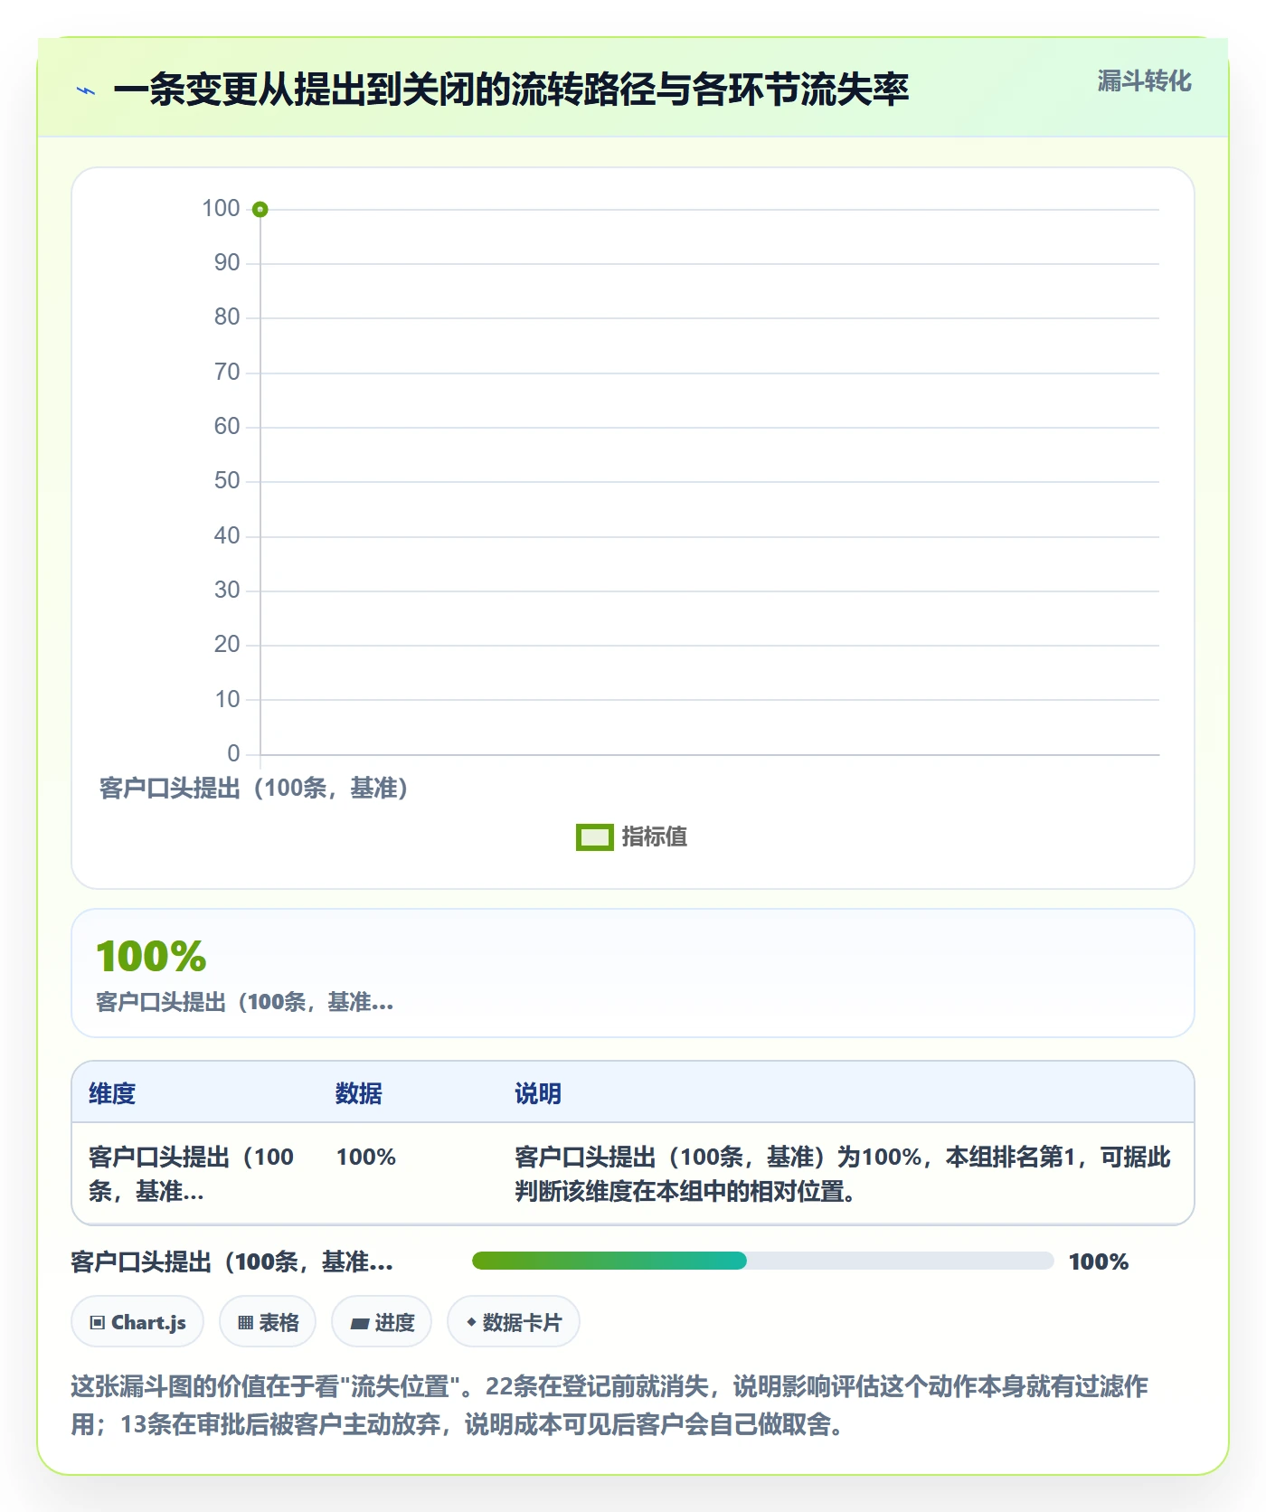Click the large green 100% card value

152,957
